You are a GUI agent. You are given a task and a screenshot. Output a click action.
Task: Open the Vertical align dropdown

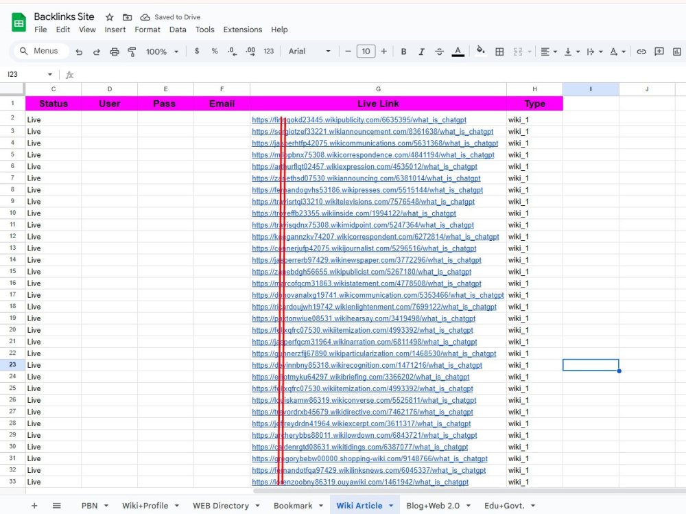point(572,51)
